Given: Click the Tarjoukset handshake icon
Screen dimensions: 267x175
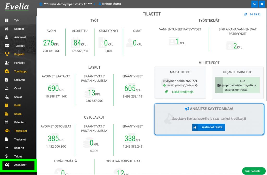Looking at the screenshot, I should (x=7, y=131).
